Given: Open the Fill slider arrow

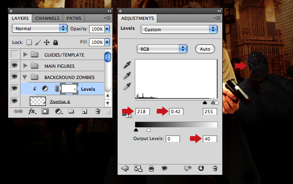Looking at the screenshot, I should [107, 42].
